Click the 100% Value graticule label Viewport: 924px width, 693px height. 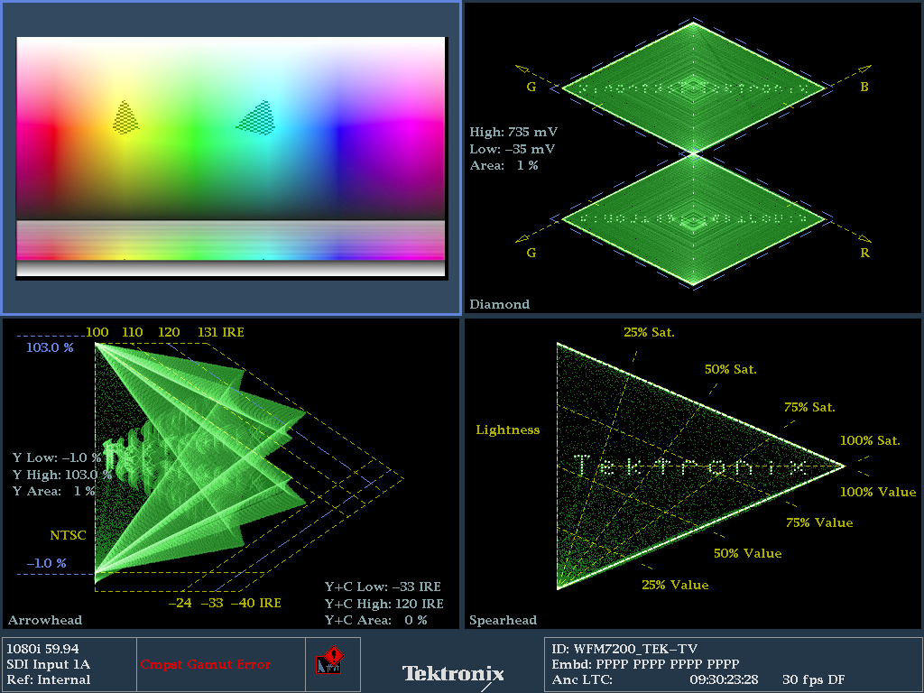click(x=877, y=492)
